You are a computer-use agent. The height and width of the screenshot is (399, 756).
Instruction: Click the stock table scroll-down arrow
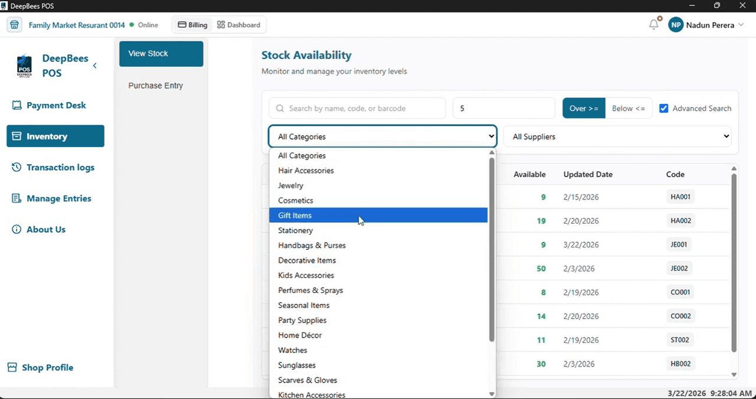pyautogui.click(x=734, y=374)
